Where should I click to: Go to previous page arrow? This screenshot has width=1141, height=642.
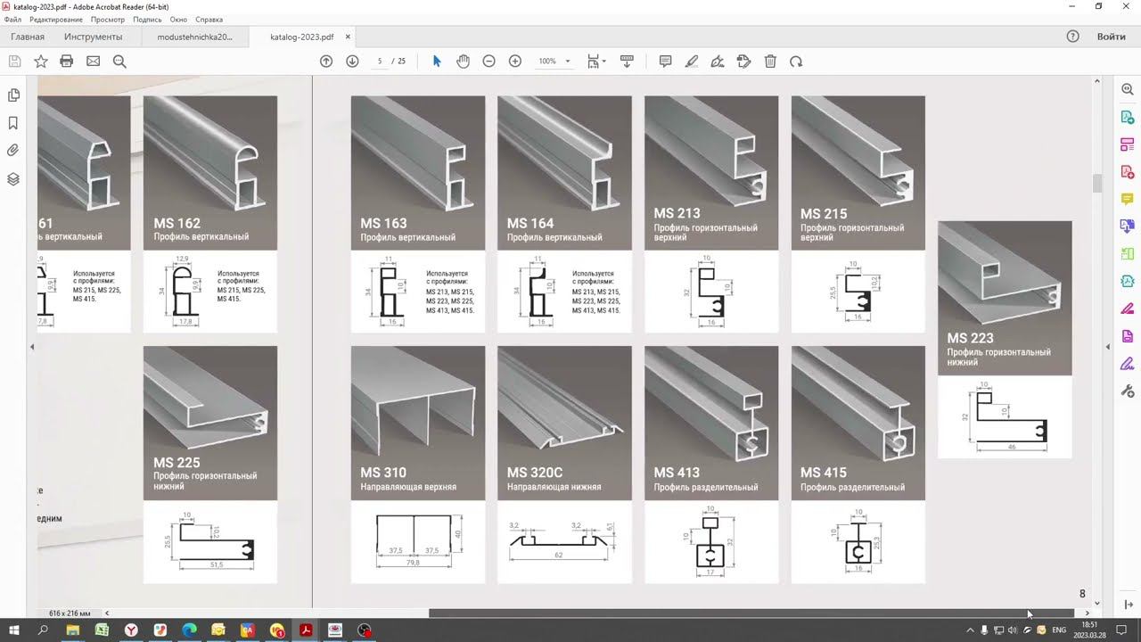click(326, 62)
